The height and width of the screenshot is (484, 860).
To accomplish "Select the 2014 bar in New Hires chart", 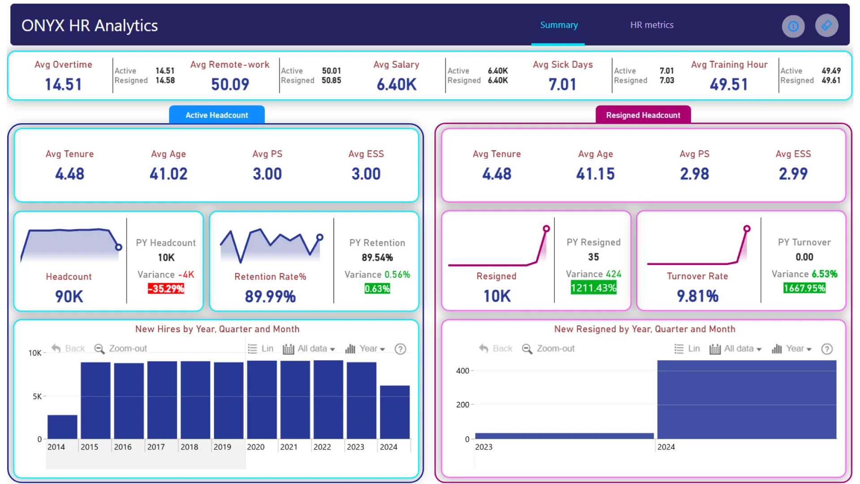I will click(62, 427).
